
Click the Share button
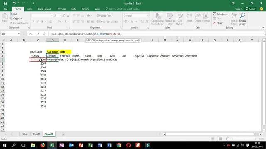click(250, 9)
